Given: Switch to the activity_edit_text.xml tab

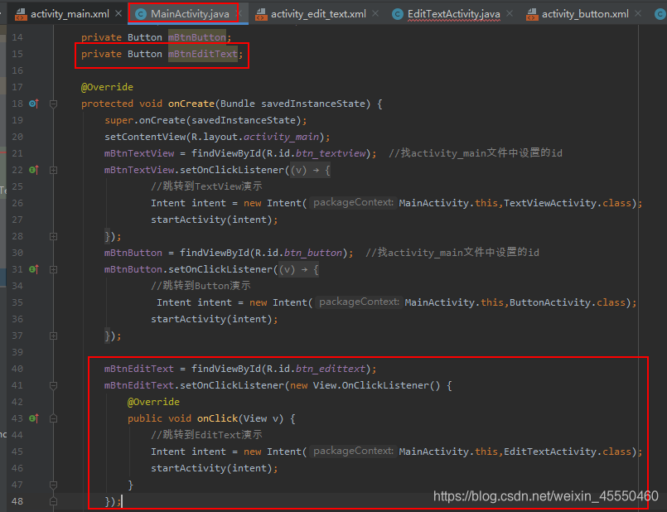Looking at the screenshot, I should (x=319, y=13).
